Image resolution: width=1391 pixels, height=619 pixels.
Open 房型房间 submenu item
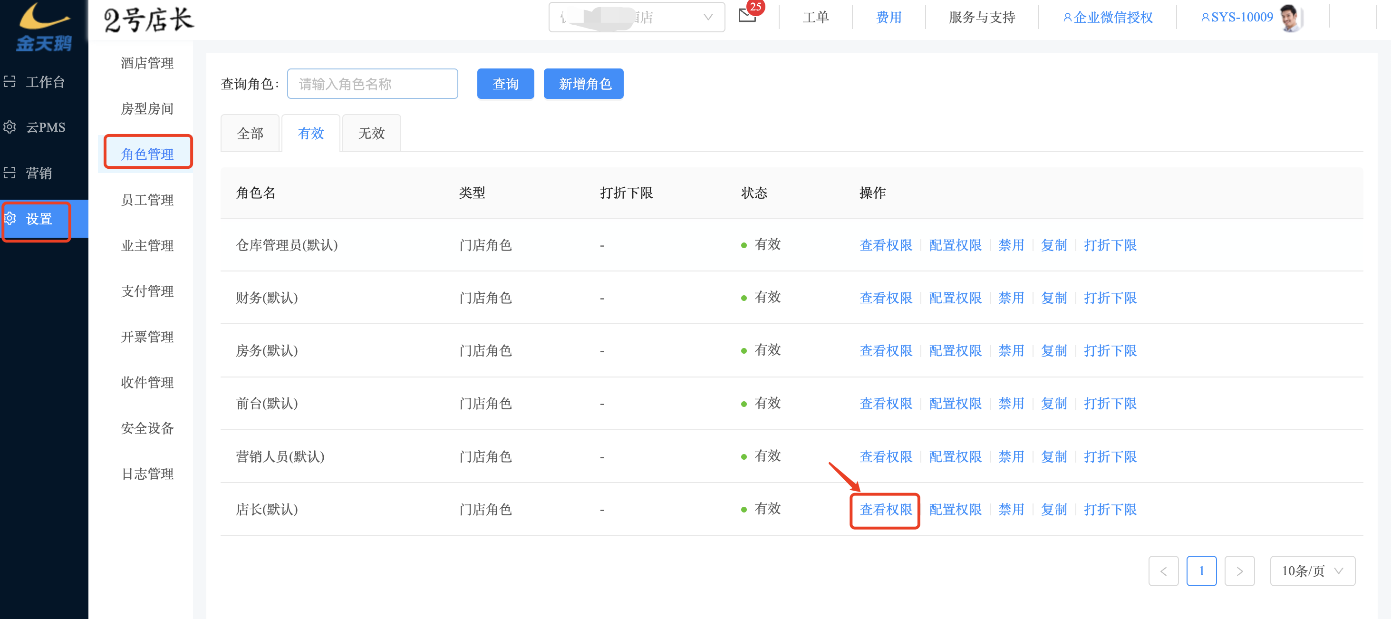pyautogui.click(x=147, y=108)
